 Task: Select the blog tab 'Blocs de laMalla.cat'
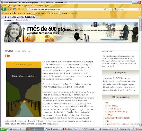(x=19, y=17)
